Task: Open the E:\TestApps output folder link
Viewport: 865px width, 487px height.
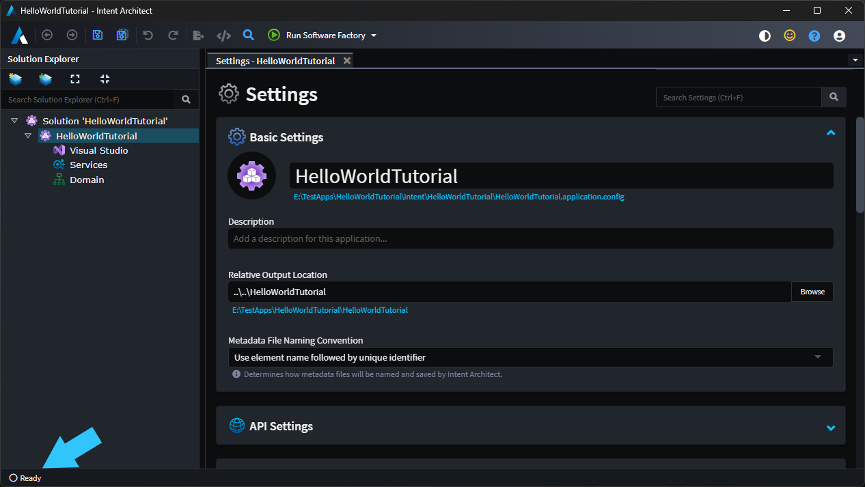Action: click(x=320, y=310)
